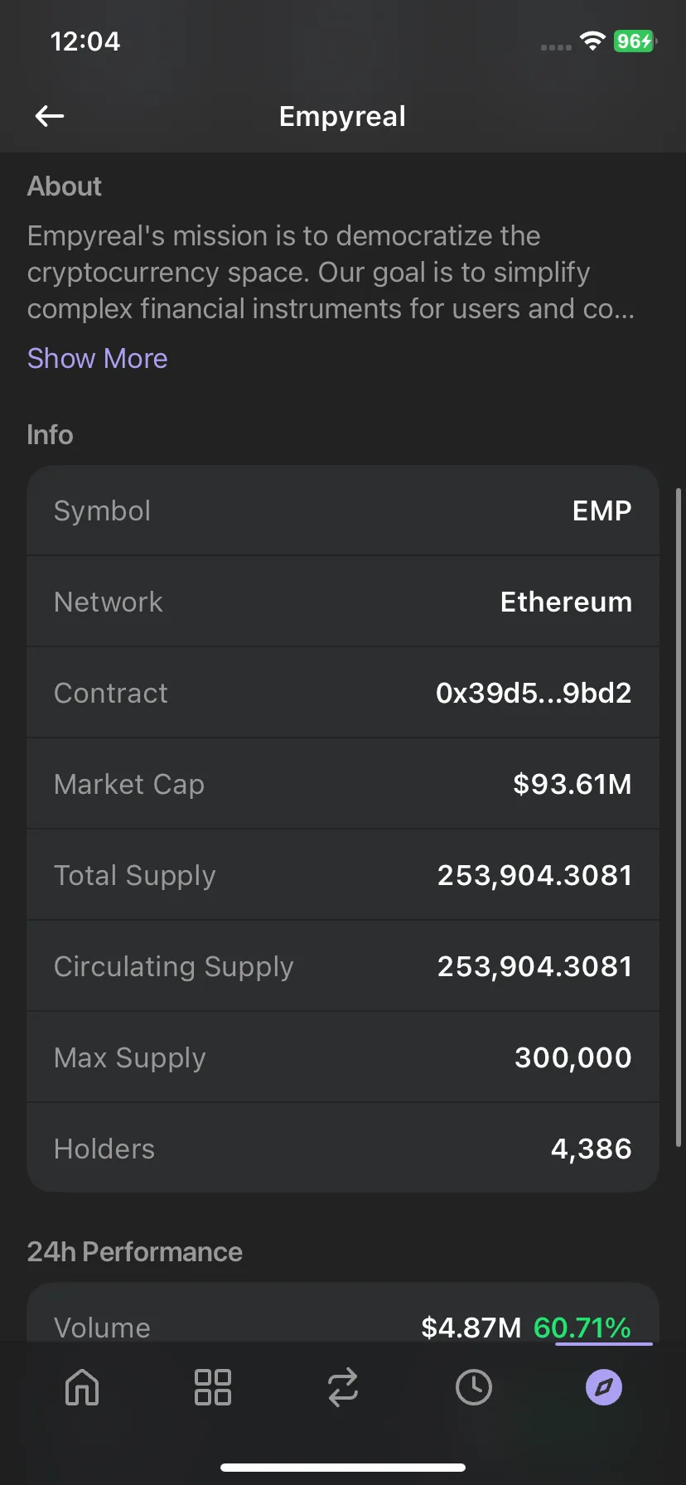This screenshot has height=1485, width=686.
Task: Select the Network Ethereum row
Action: [x=343, y=602]
